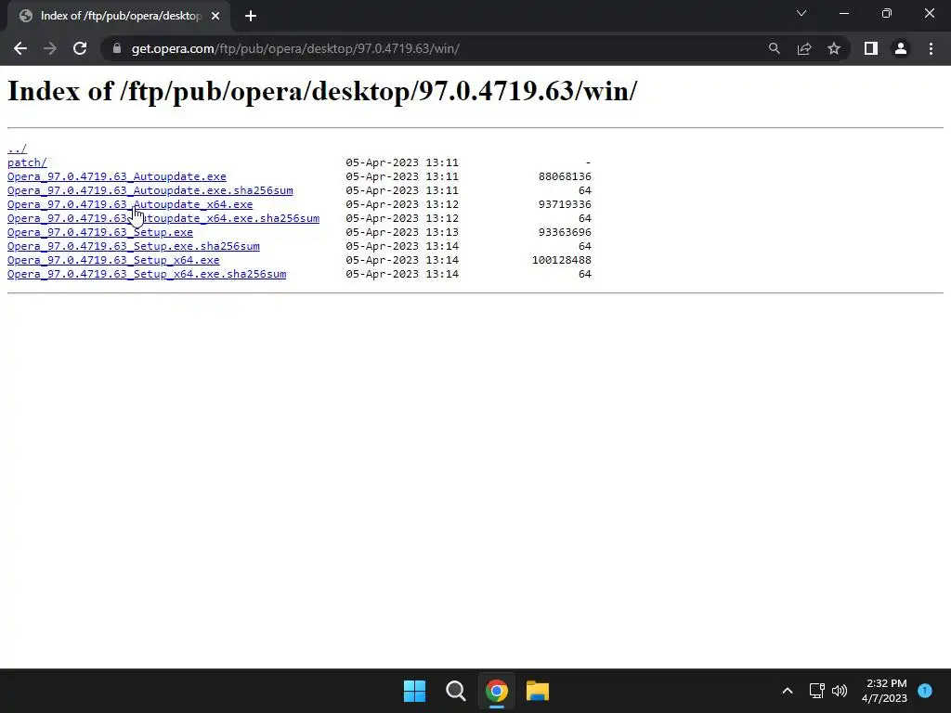Bookmark this page with the star icon
Image resolution: width=951 pixels, height=713 pixels.
tap(834, 48)
